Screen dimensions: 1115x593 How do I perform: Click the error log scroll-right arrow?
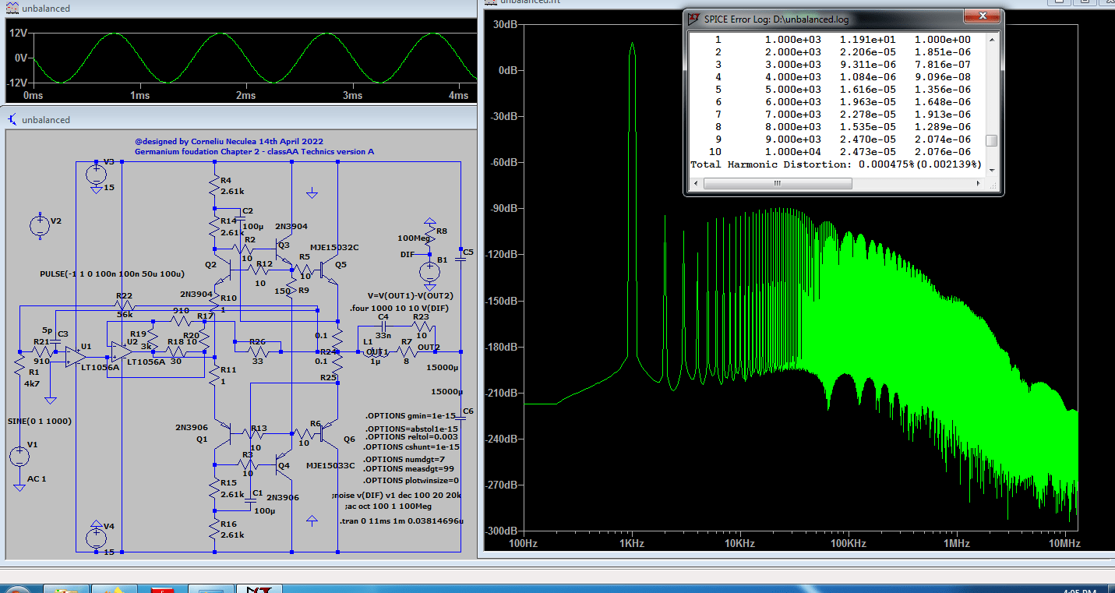coord(979,184)
